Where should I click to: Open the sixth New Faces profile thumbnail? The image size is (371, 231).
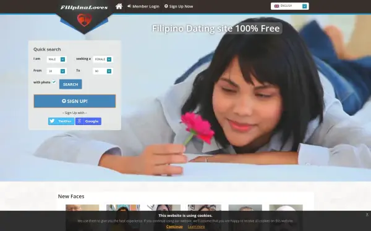(286, 217)
